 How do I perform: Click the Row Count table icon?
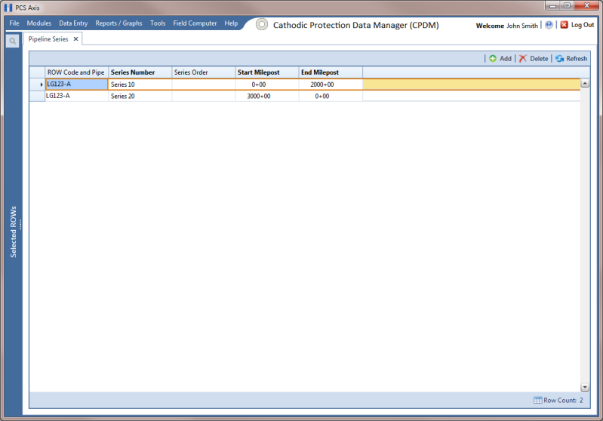(537, 400)
